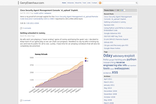This screenshot has height=104, width=156.
Task: Select the purple theme style swatch
Action: pyautogui.click(x=116, y=10)
